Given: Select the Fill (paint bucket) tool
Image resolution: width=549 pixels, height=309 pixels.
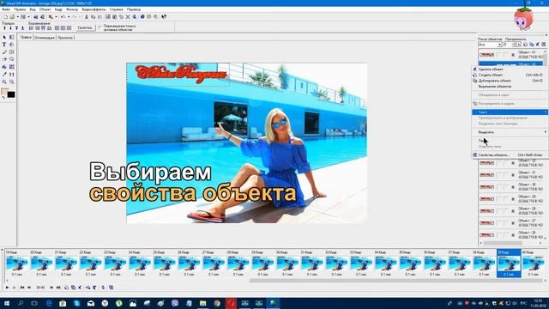Looking at the screenshot, I should pos(4,67).
